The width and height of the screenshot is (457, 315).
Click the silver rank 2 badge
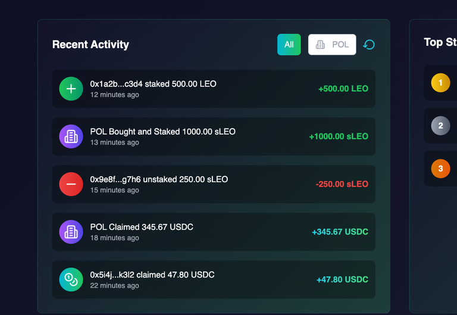(440, 126)
